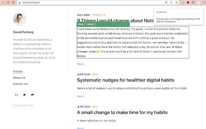Click the text 'A short reflection on my habits'
Screen dimensions: 206x129
coord(97,121)
